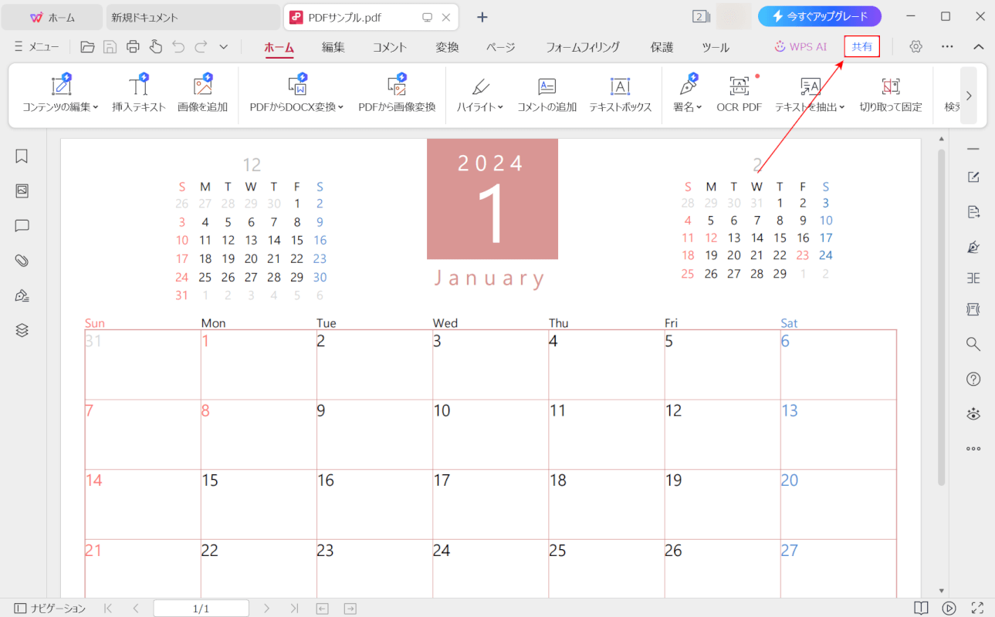
Task: Click edit note icon in right sidebar
Action: 973,177
